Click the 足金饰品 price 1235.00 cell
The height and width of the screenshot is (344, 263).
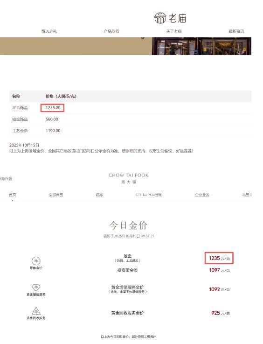click(53, 108)
